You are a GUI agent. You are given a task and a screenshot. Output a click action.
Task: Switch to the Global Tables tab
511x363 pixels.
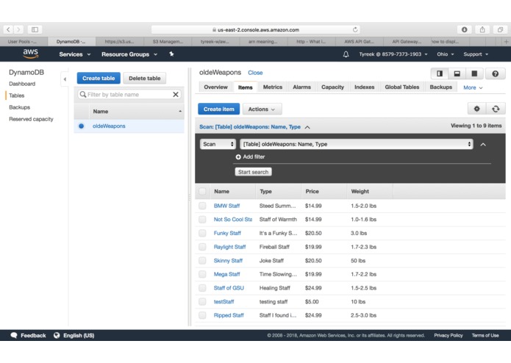tap(402, 87)
